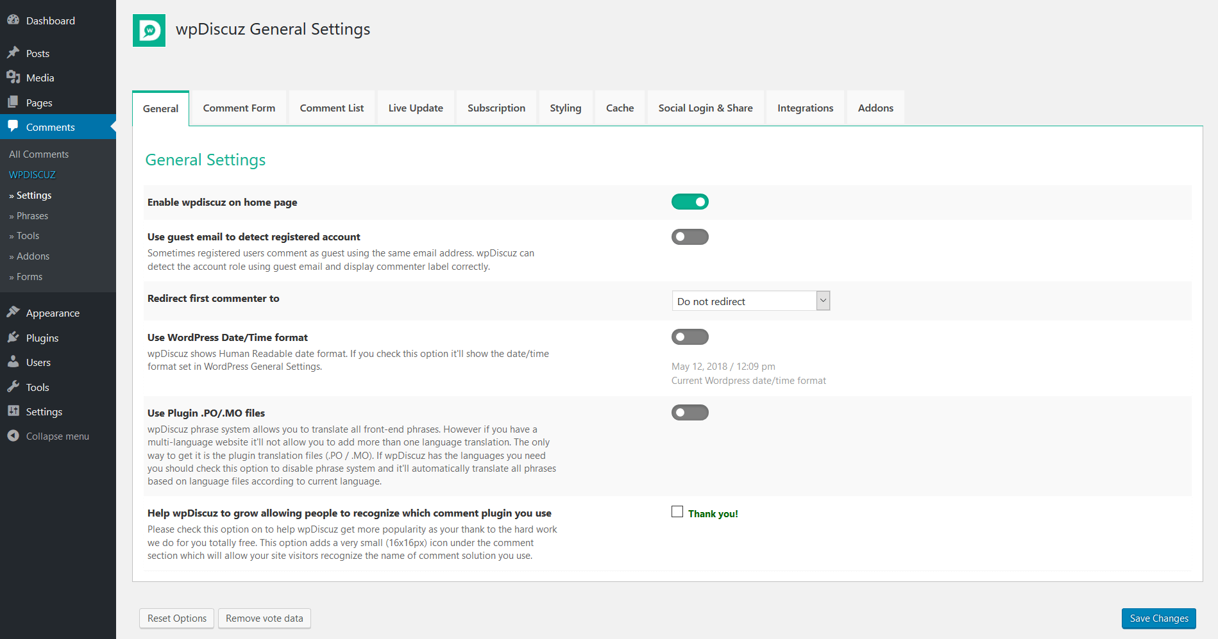1218x639 pixels.
Task: Open Phrases submenu link in sidebar
Action: (32, 216)
